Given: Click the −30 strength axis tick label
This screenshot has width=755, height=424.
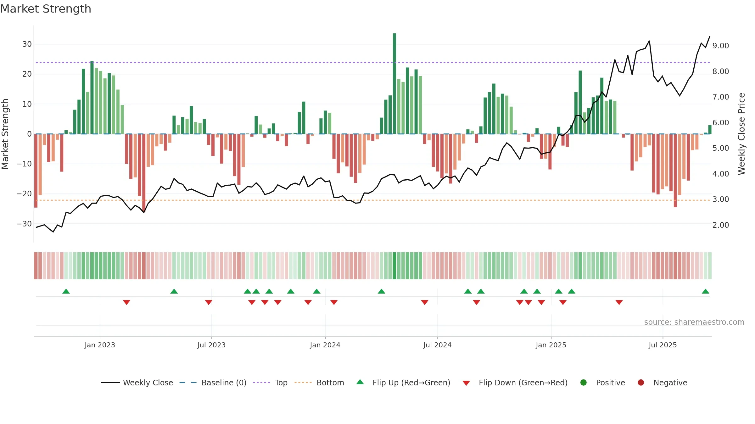Looking at the screenshot, I should click(x=24, y=224).
